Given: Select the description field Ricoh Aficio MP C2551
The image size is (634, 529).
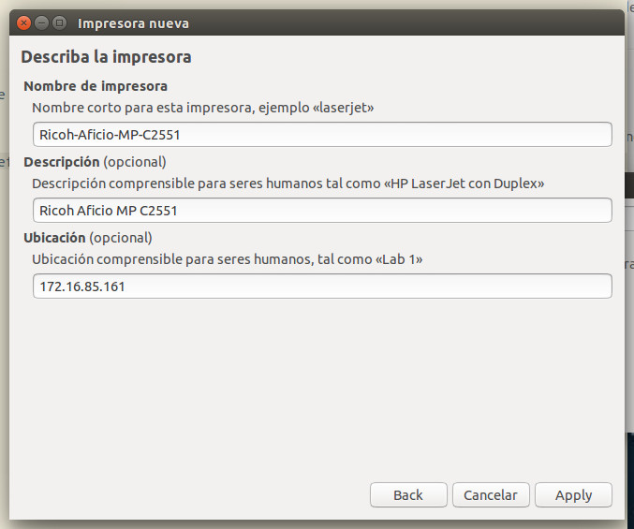Looking at the screenshot, I should point(322,210).
